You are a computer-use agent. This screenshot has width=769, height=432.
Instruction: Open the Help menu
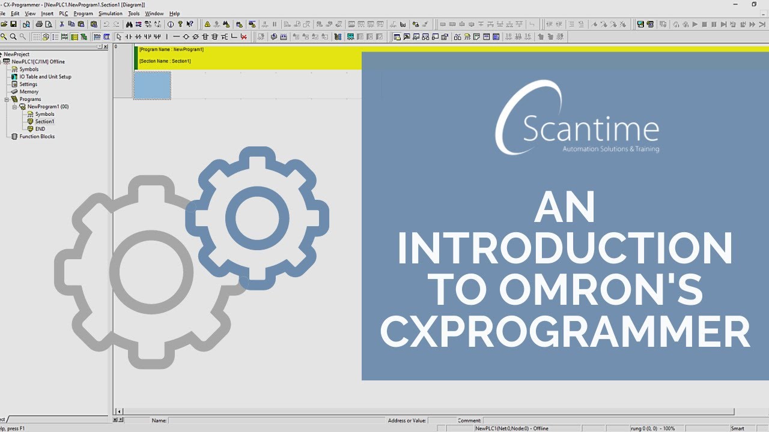point(174,13)
